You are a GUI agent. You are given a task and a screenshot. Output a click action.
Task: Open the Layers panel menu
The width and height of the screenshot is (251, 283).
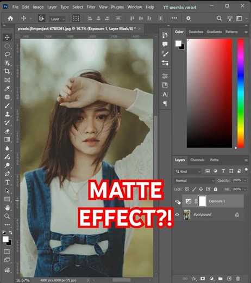[x=246, y=160]
